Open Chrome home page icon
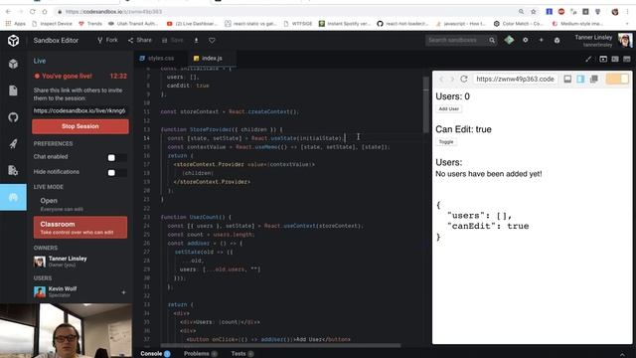Image resolution: width=636 pixels, height=358 pixels. (45, 12)
